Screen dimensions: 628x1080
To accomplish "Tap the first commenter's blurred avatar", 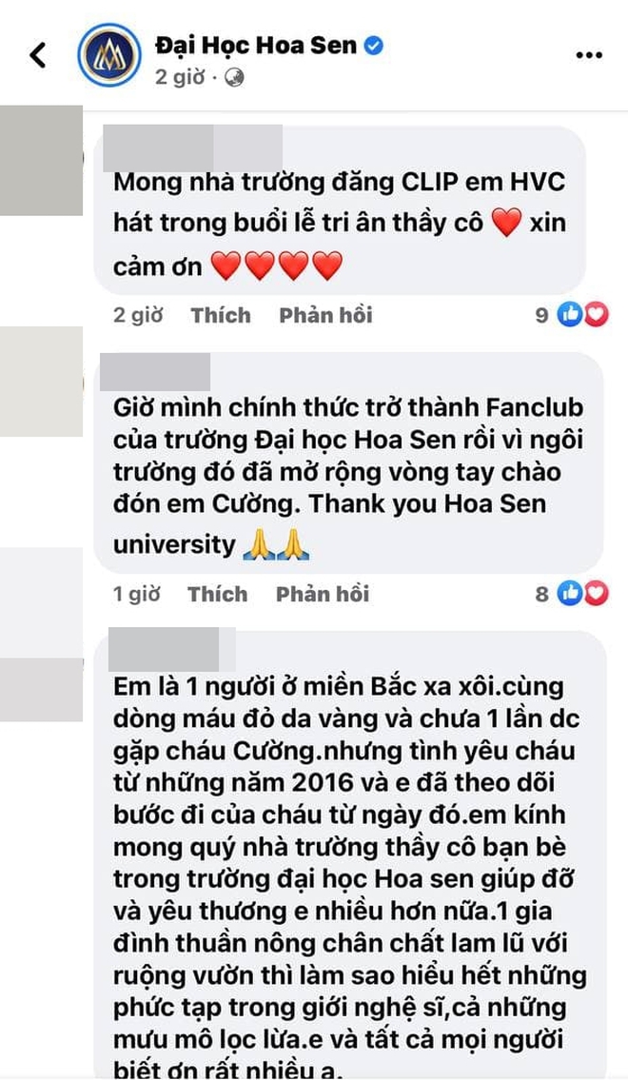I will tap(41, 161).
